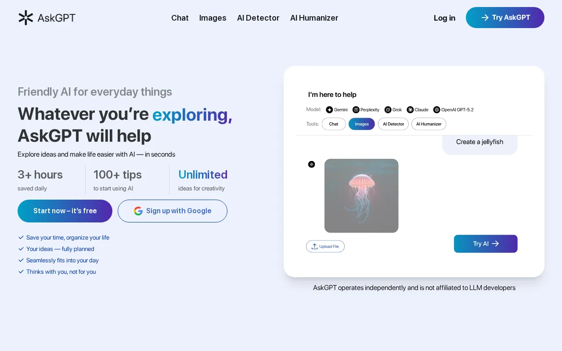
Task: Click the AskGPT asterisk logo icon
Action: [x=26, y=18]
